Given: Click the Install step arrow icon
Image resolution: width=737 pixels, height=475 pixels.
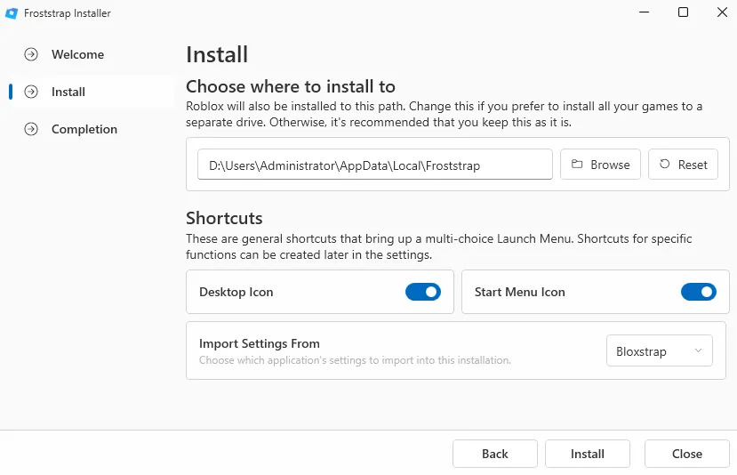Looking at the screenshot, I should coord(31,92).
